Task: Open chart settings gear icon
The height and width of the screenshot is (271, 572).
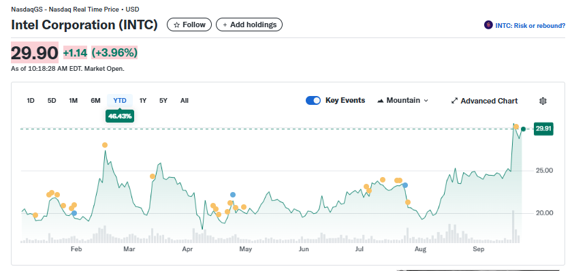Action: [x=543, y=101]
